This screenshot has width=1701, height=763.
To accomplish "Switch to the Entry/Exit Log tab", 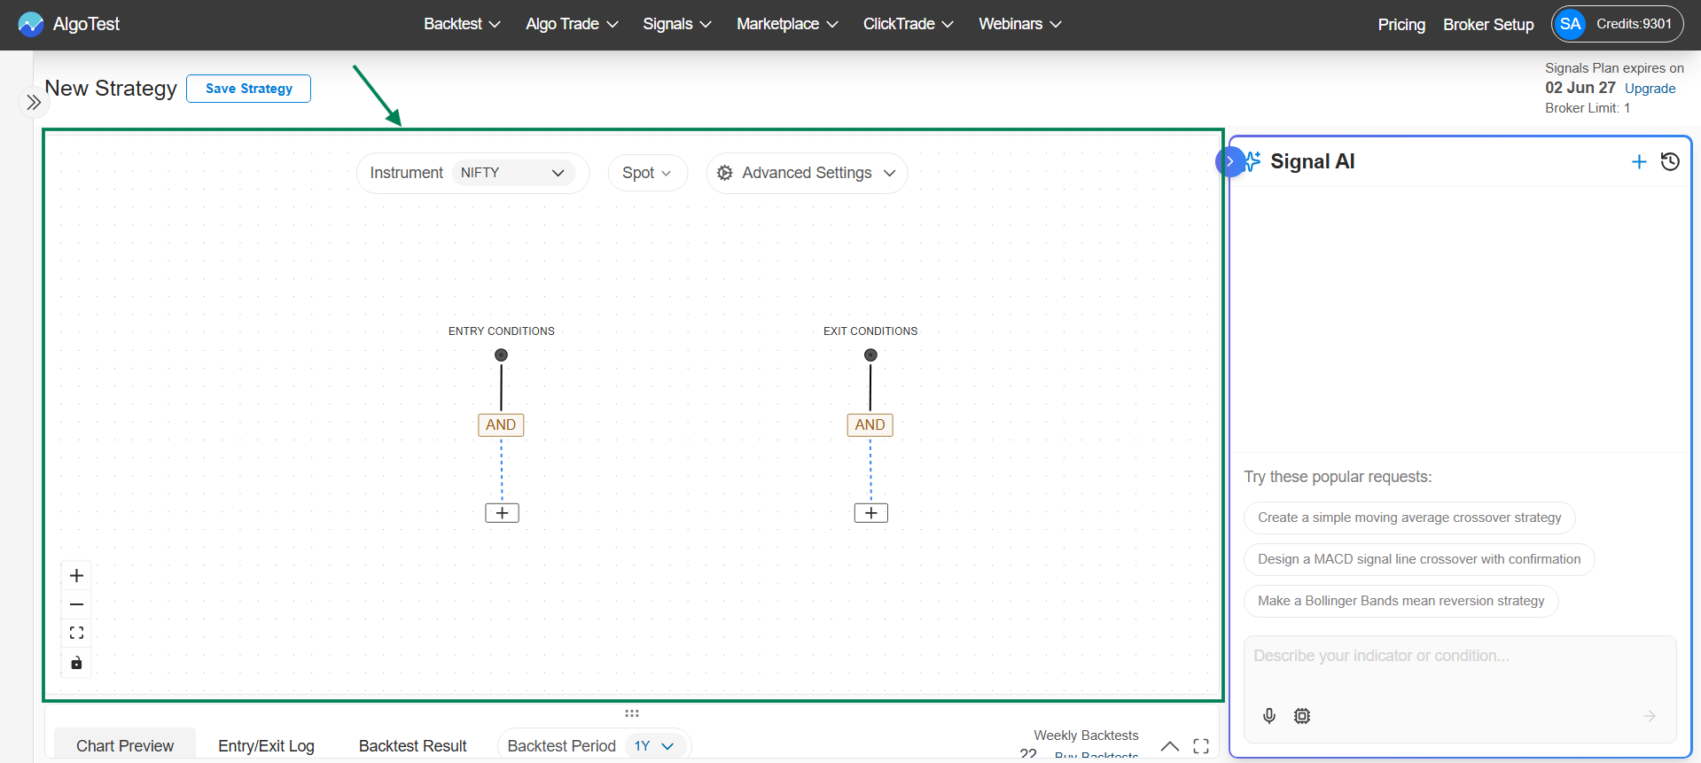I will [x=266, y=746].
